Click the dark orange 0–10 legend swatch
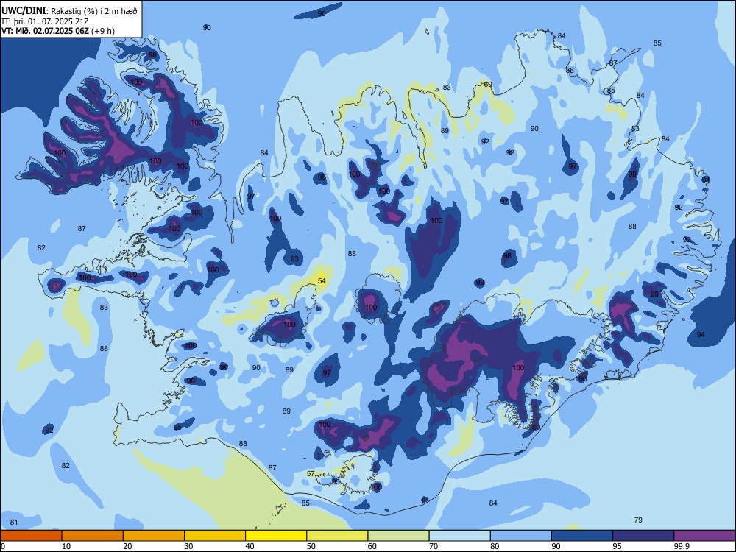 31,536
